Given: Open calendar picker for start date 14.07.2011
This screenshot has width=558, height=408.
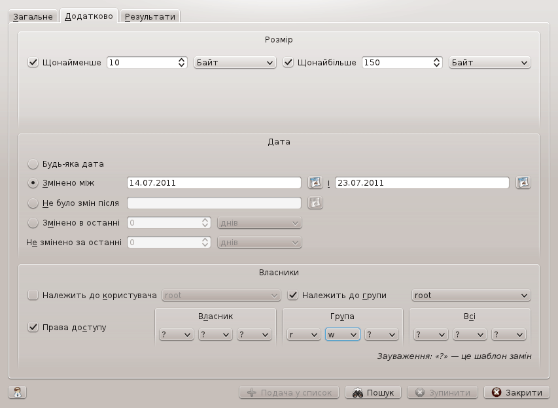Looking at the screenshot, I should click(x=316, y=183).
